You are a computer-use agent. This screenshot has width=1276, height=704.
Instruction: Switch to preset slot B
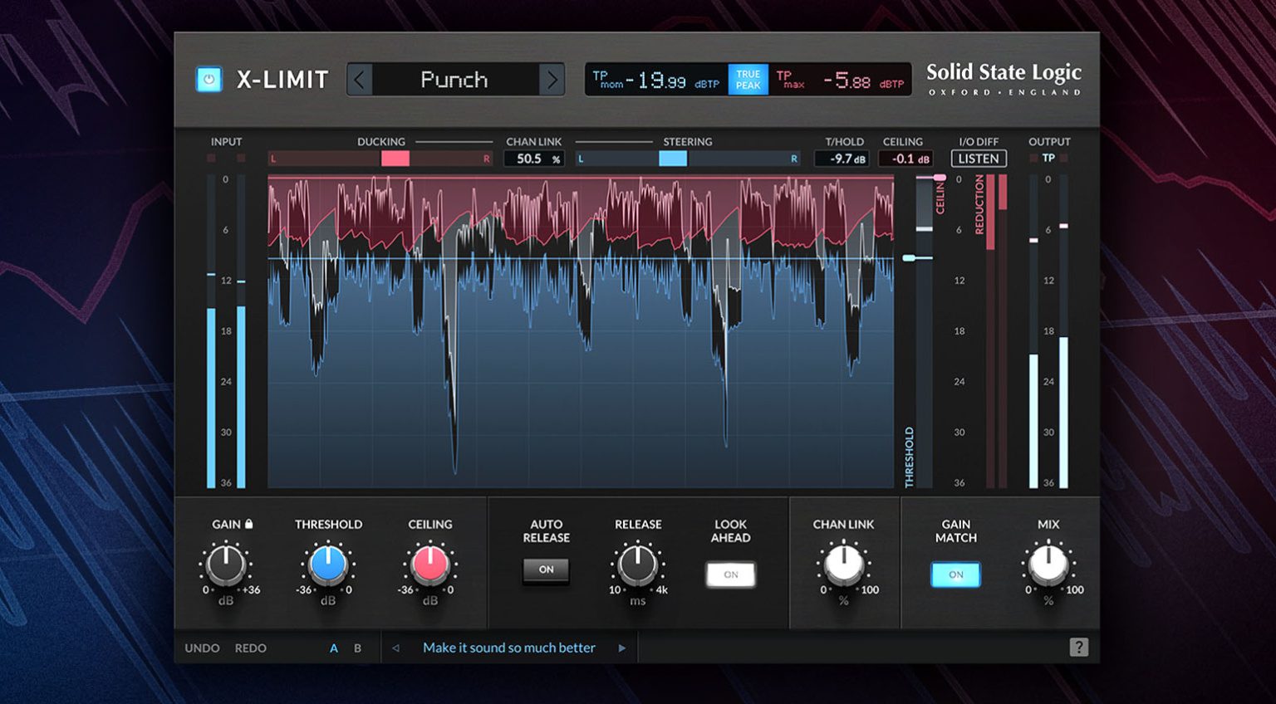(357, 648)
